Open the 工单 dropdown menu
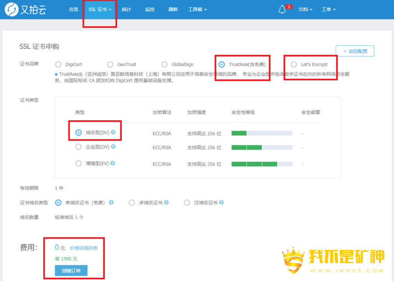Viewport: 394px width, 281px height. coord(329,10)
